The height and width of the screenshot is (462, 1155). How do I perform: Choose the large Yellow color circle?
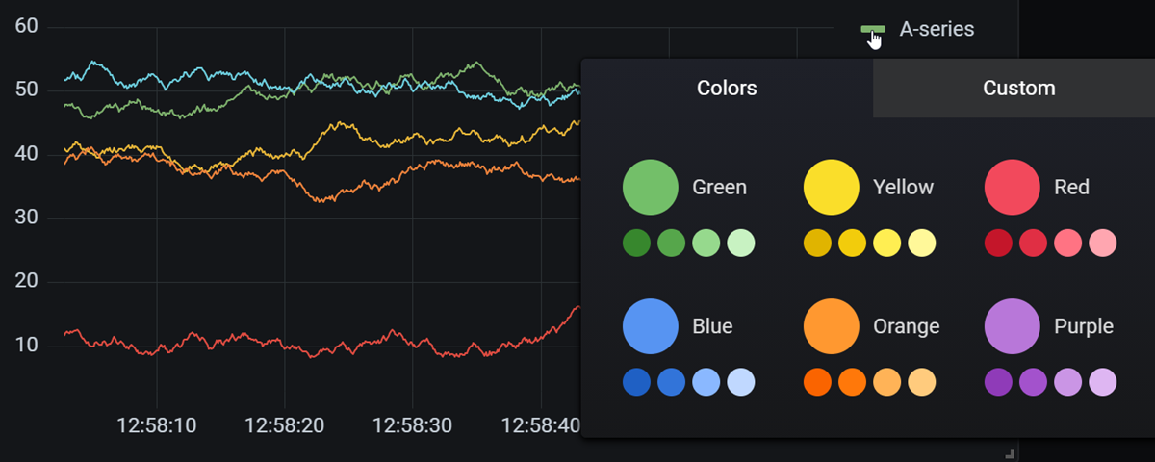tap(831, 187)
